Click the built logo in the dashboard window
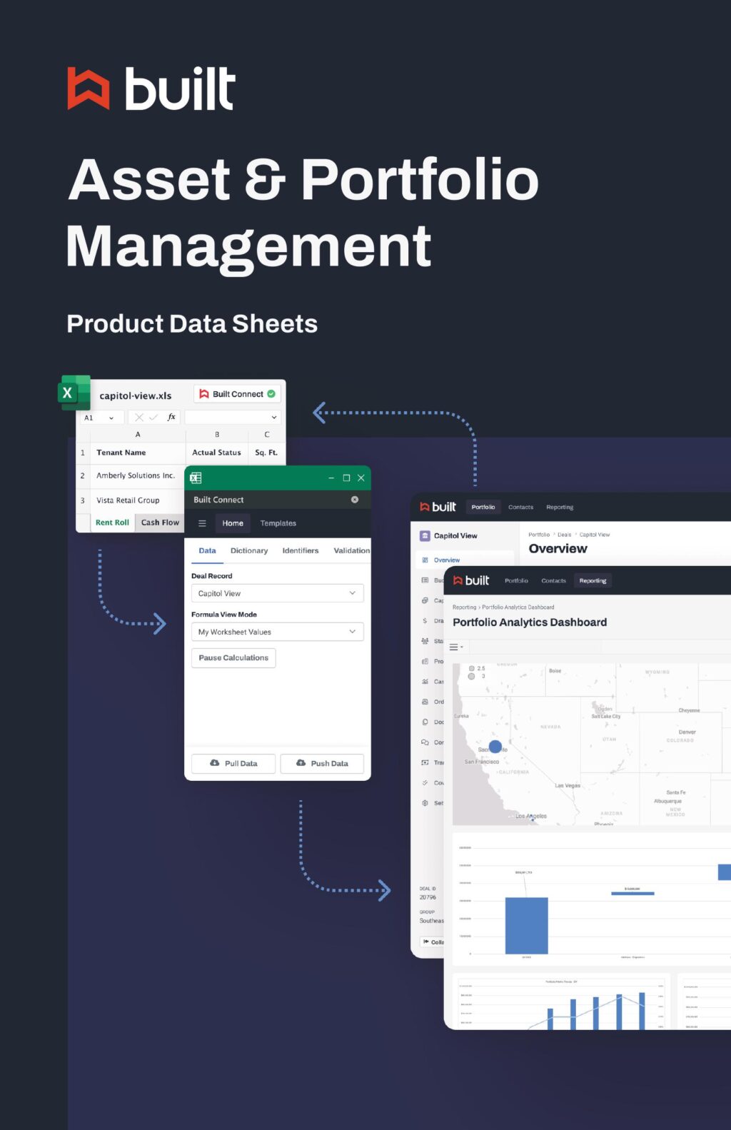 471,580
